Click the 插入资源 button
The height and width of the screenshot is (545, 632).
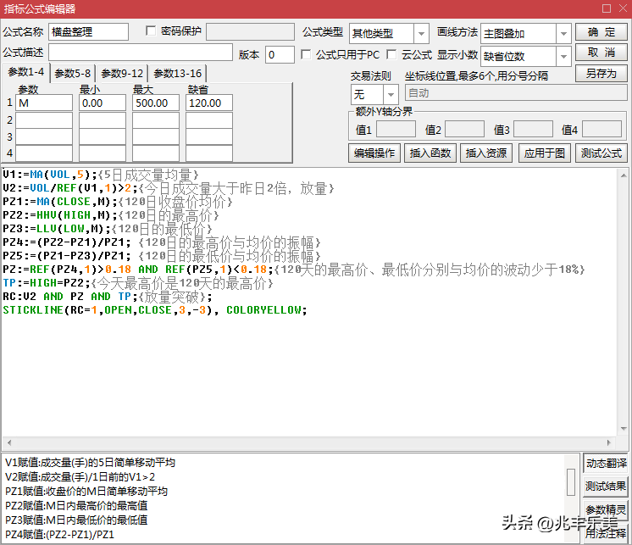click(486, 153)
